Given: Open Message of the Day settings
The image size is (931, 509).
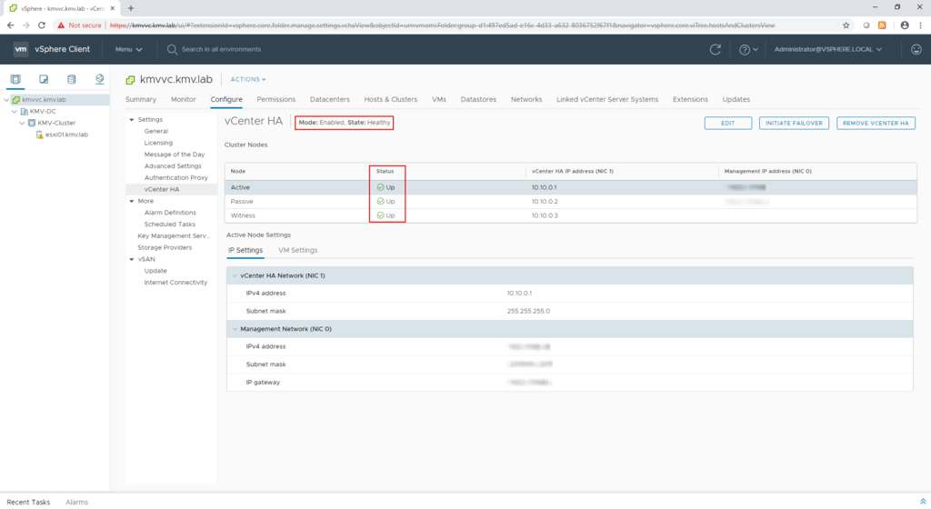Looking at the screenshot, I should [175, 155].
